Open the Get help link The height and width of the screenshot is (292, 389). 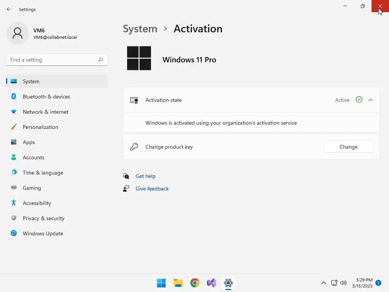point(145,176)
